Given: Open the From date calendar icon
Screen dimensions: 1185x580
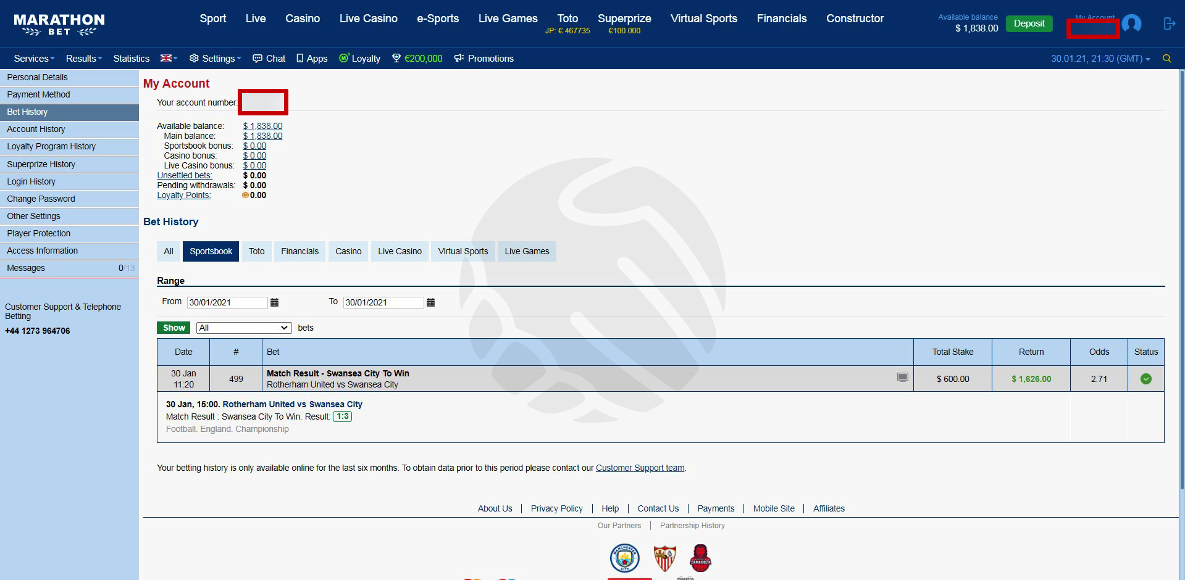Looking at the screenshot, I should [275, 302].
